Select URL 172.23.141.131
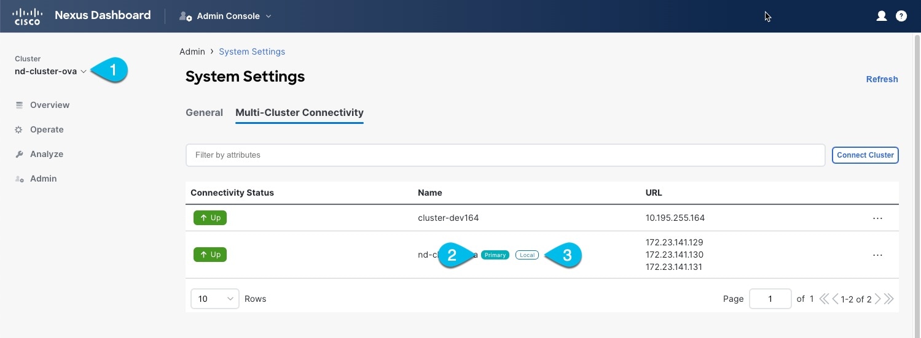The width and height of the screenshot is (921, 338). pos(675,267)
